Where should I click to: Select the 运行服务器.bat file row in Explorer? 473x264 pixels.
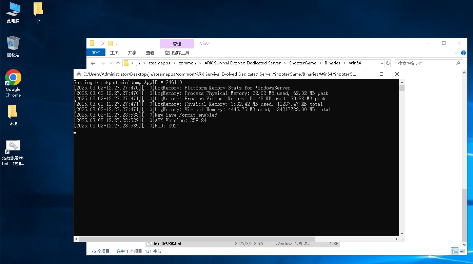[243, 244]
